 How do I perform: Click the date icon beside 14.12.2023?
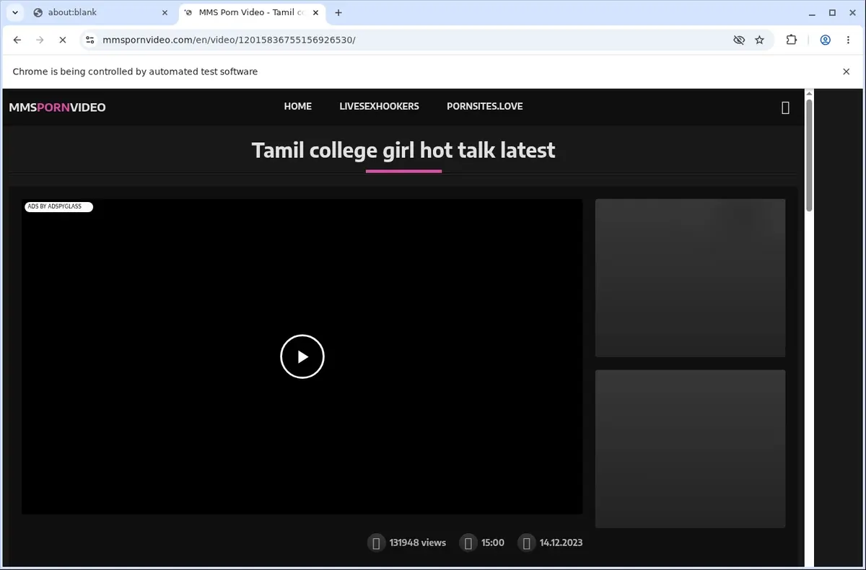click(527, 543)
